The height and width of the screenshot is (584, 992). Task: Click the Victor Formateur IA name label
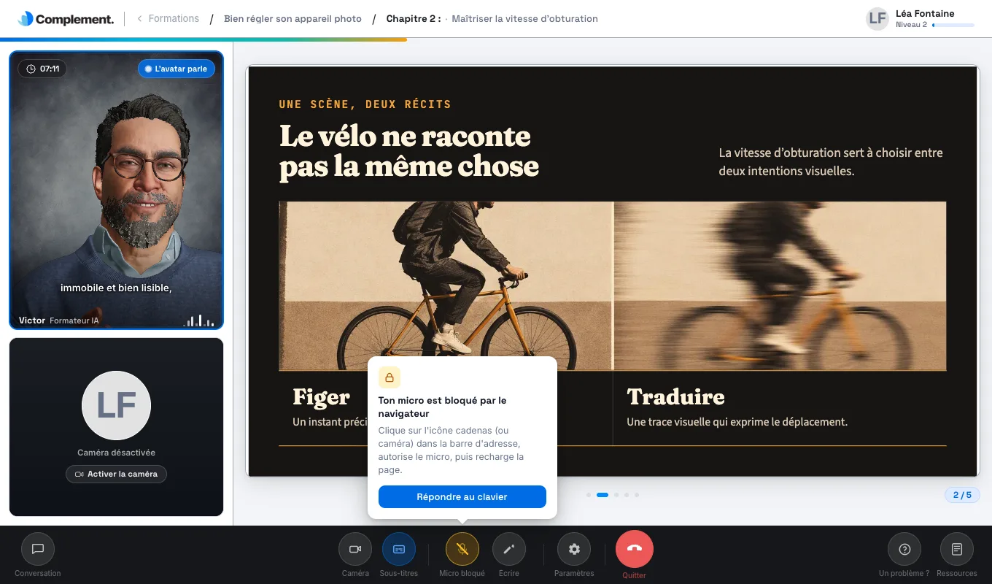pyautogui.click(x=59, y=320)
